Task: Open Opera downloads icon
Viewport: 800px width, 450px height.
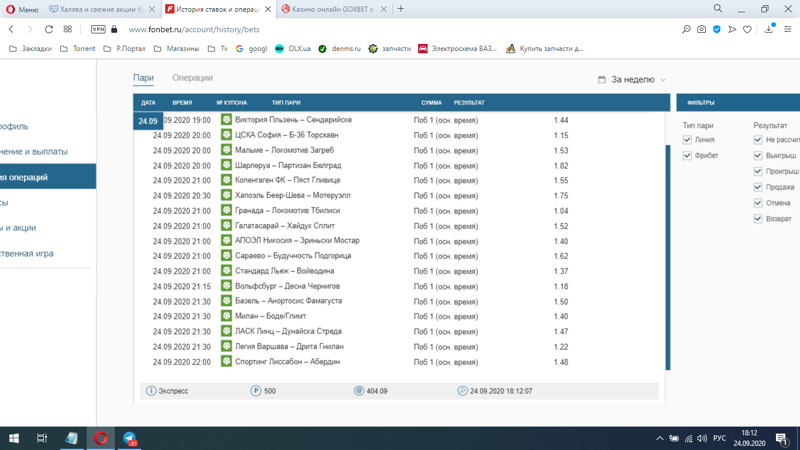Action: (769, 29)
